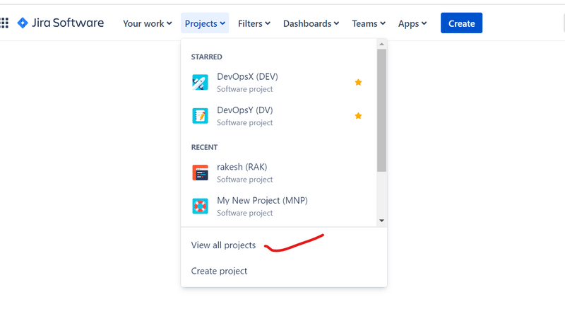Open the Apps dropdown
Screen dimensions: 565x309
(x=412, y=23)
